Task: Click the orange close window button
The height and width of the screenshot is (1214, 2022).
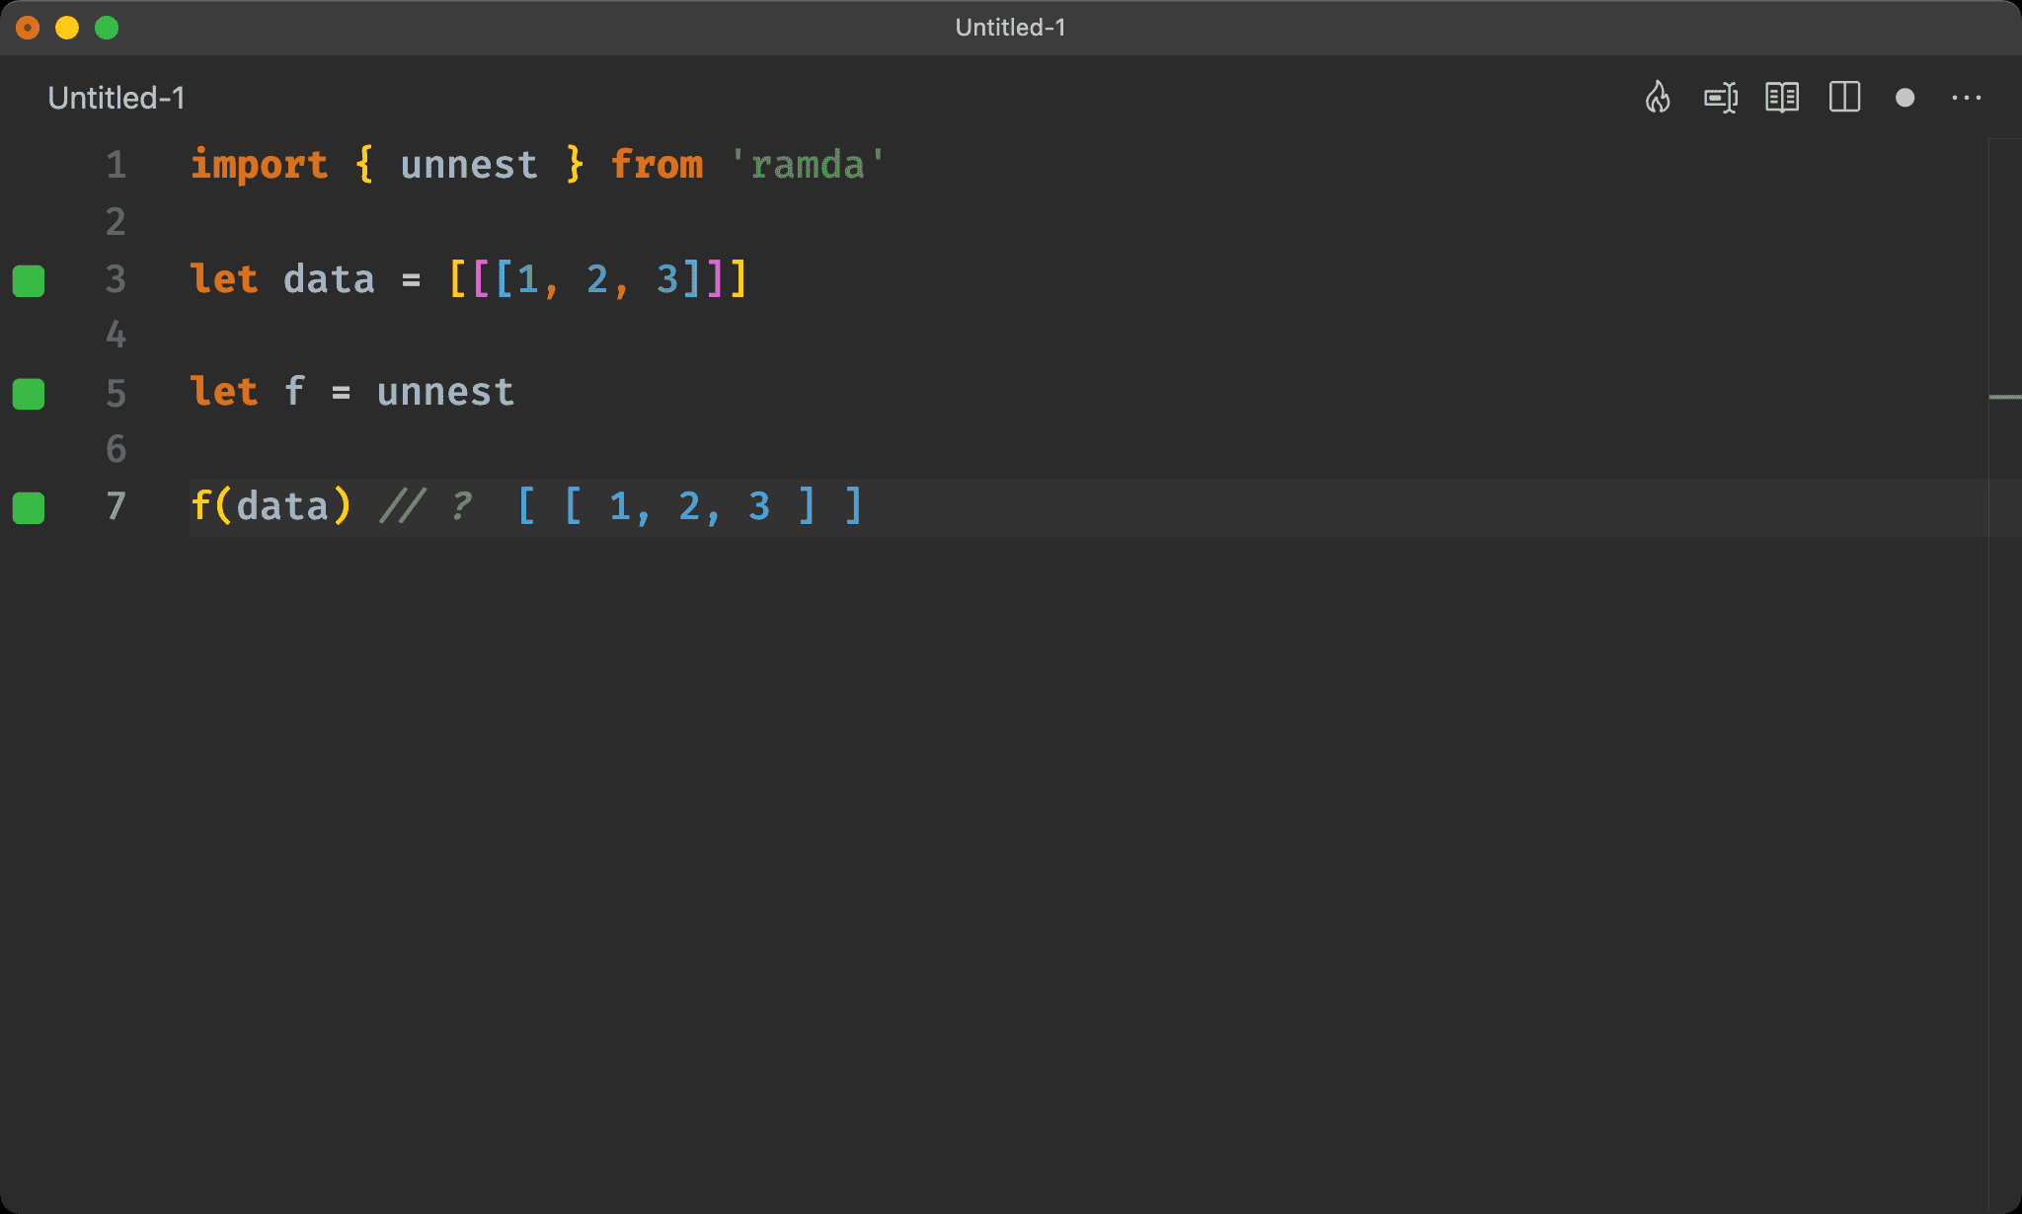Action: click(28, 28)
